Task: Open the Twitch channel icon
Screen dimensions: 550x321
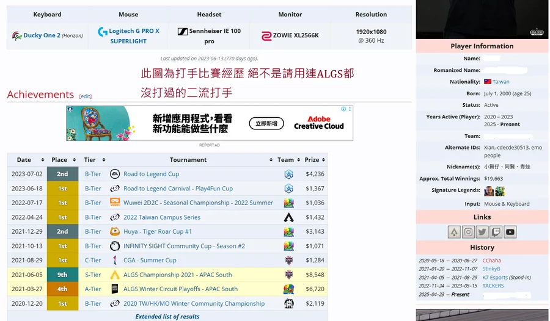Action: (496, 232)
